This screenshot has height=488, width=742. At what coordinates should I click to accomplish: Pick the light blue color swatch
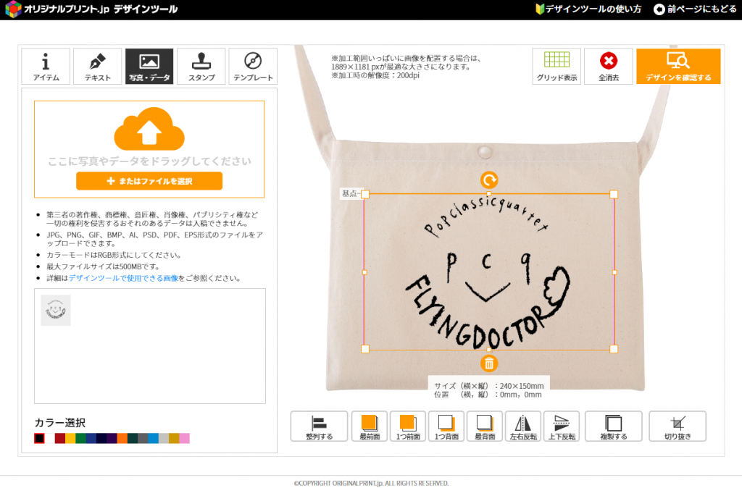pos(154,438)
